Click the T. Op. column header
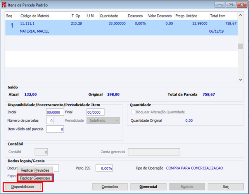The width and height of the screenshot is (249, 194). [x=78, y=16]
